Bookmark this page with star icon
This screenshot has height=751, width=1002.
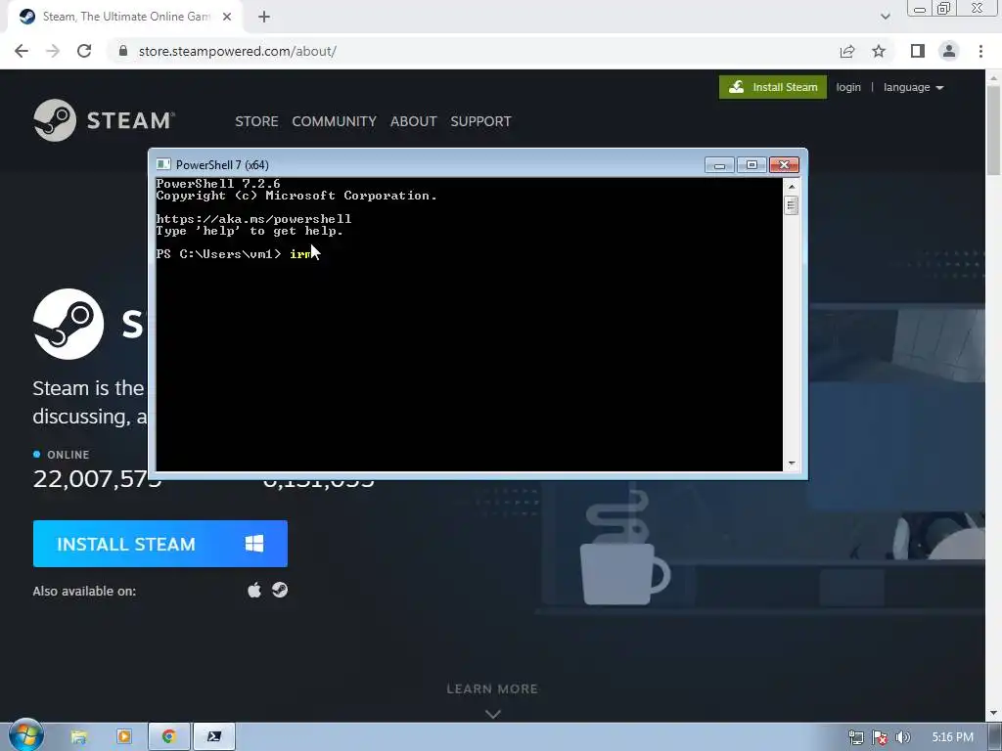coord(879,51)
